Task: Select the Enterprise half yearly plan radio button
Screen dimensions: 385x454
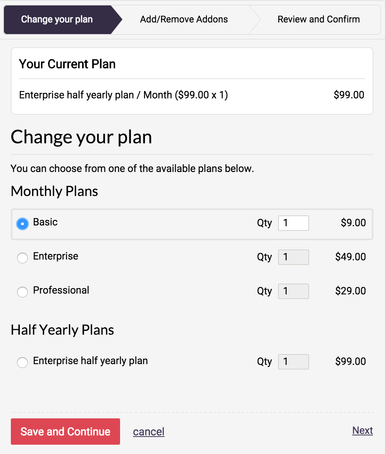Action: point(22,362)
